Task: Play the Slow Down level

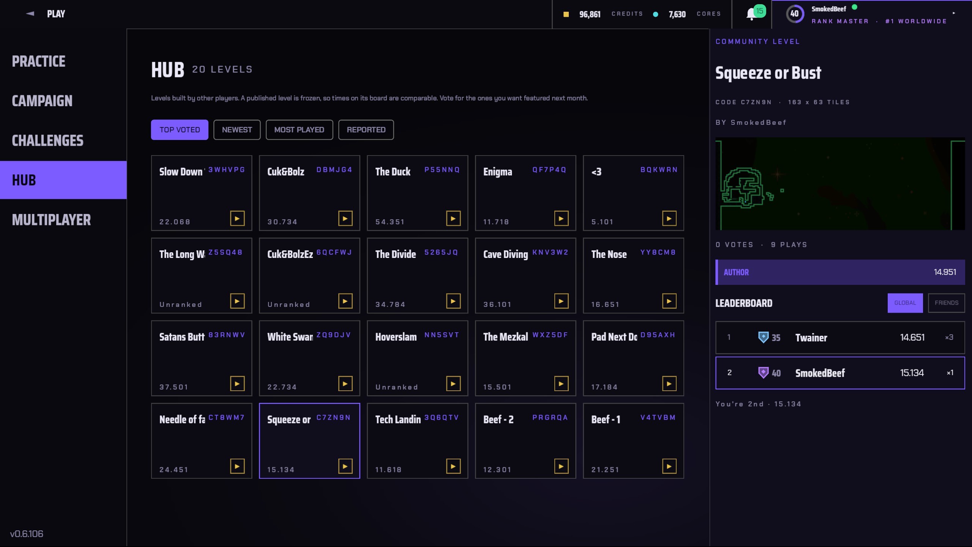Action: [237, 218]
